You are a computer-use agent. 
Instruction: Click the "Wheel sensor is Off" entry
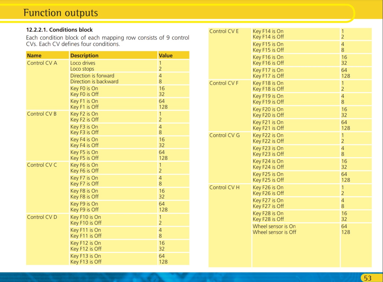point(274,232)
